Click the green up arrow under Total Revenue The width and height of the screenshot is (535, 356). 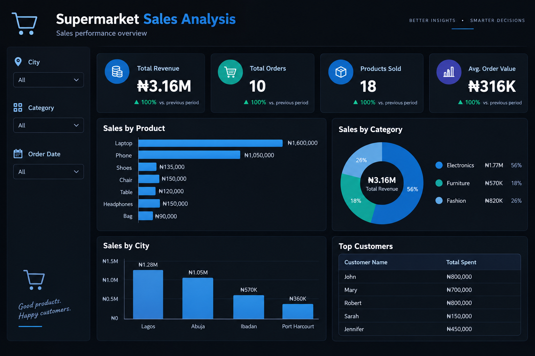click(137, 102)
